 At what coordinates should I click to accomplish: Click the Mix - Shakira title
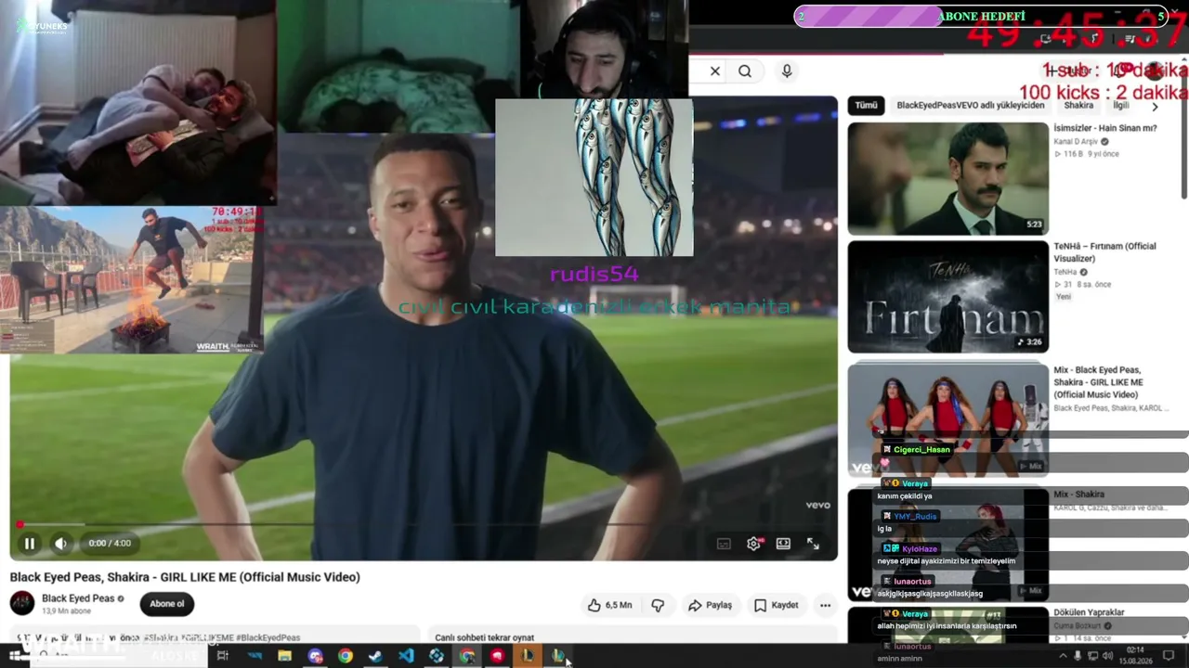(1078, 495)
